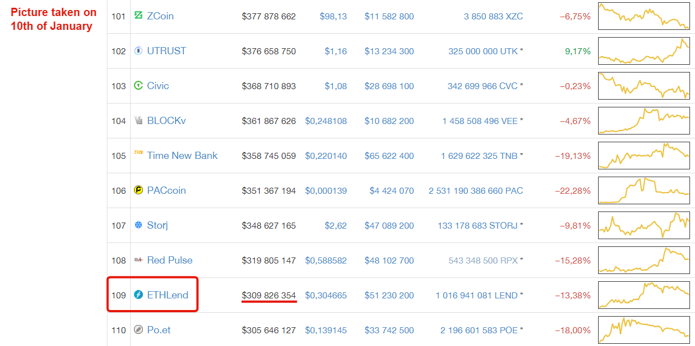The height and width of the screenshot is (346, 695).
Task: Click supply 543 348 500 RPX
Action: (483, 261)
